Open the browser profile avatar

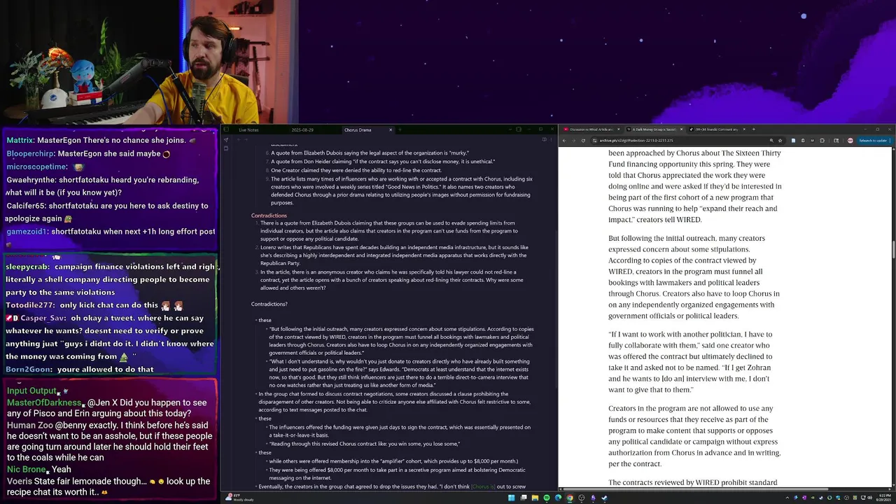pyautogui.click(x=850, y=141)
